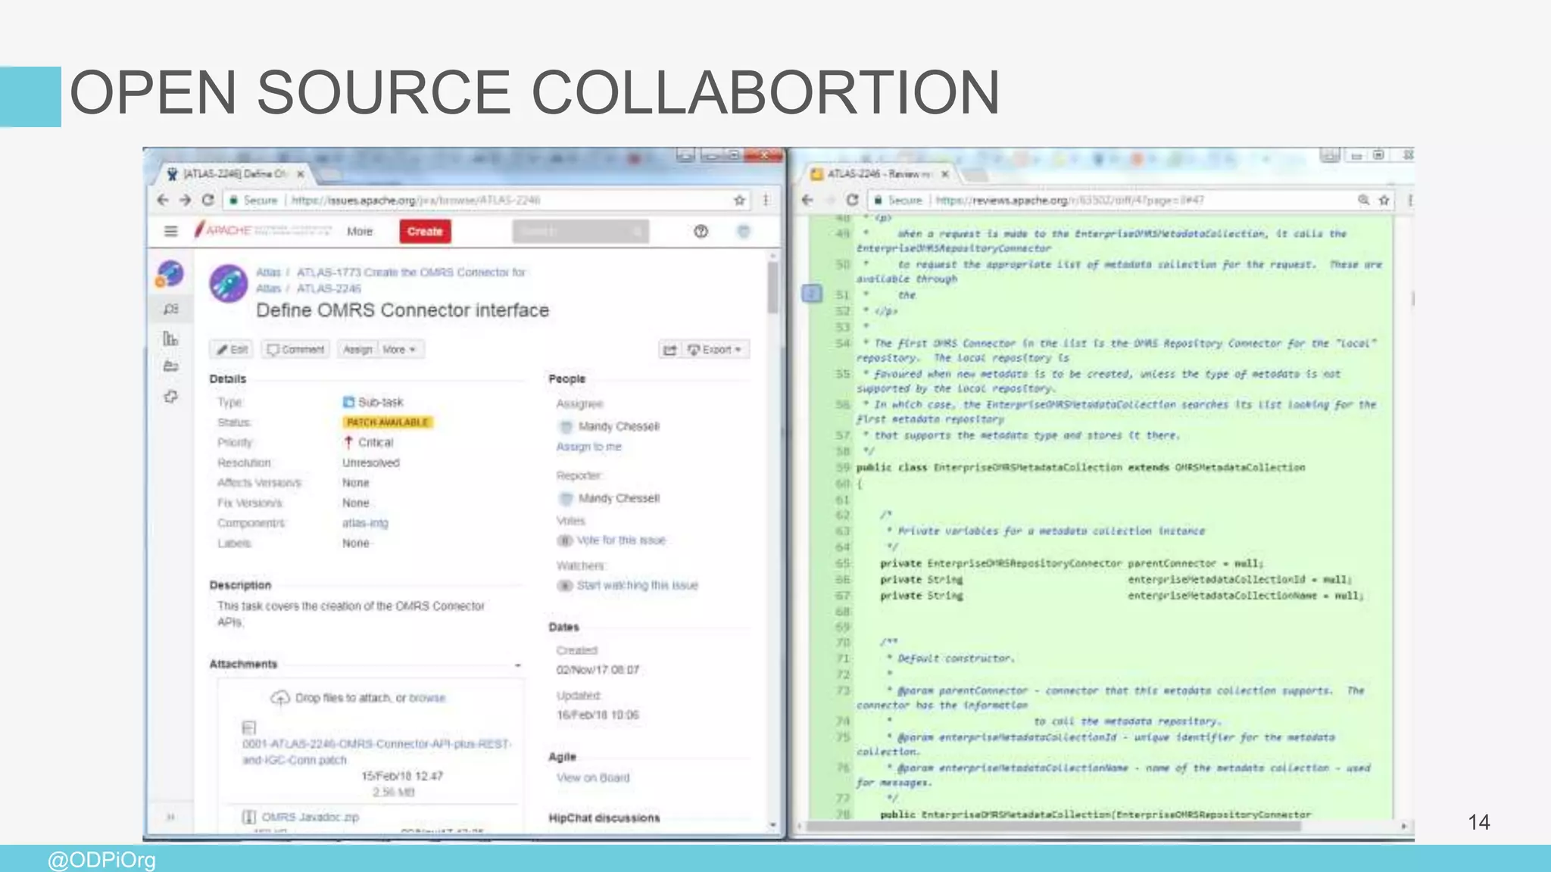This screenshot has height=872, width=1551.
Task: Click the Jira window address bar
Action: pyautogui.click(x=485, y=200)
